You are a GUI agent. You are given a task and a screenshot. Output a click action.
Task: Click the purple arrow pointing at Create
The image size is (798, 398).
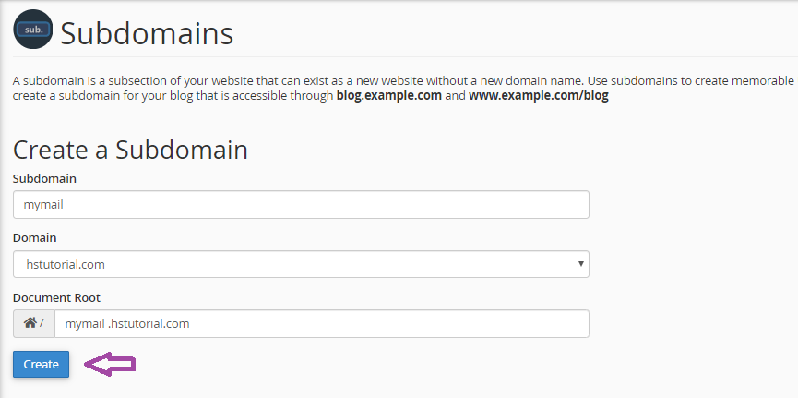pos(110,365)
